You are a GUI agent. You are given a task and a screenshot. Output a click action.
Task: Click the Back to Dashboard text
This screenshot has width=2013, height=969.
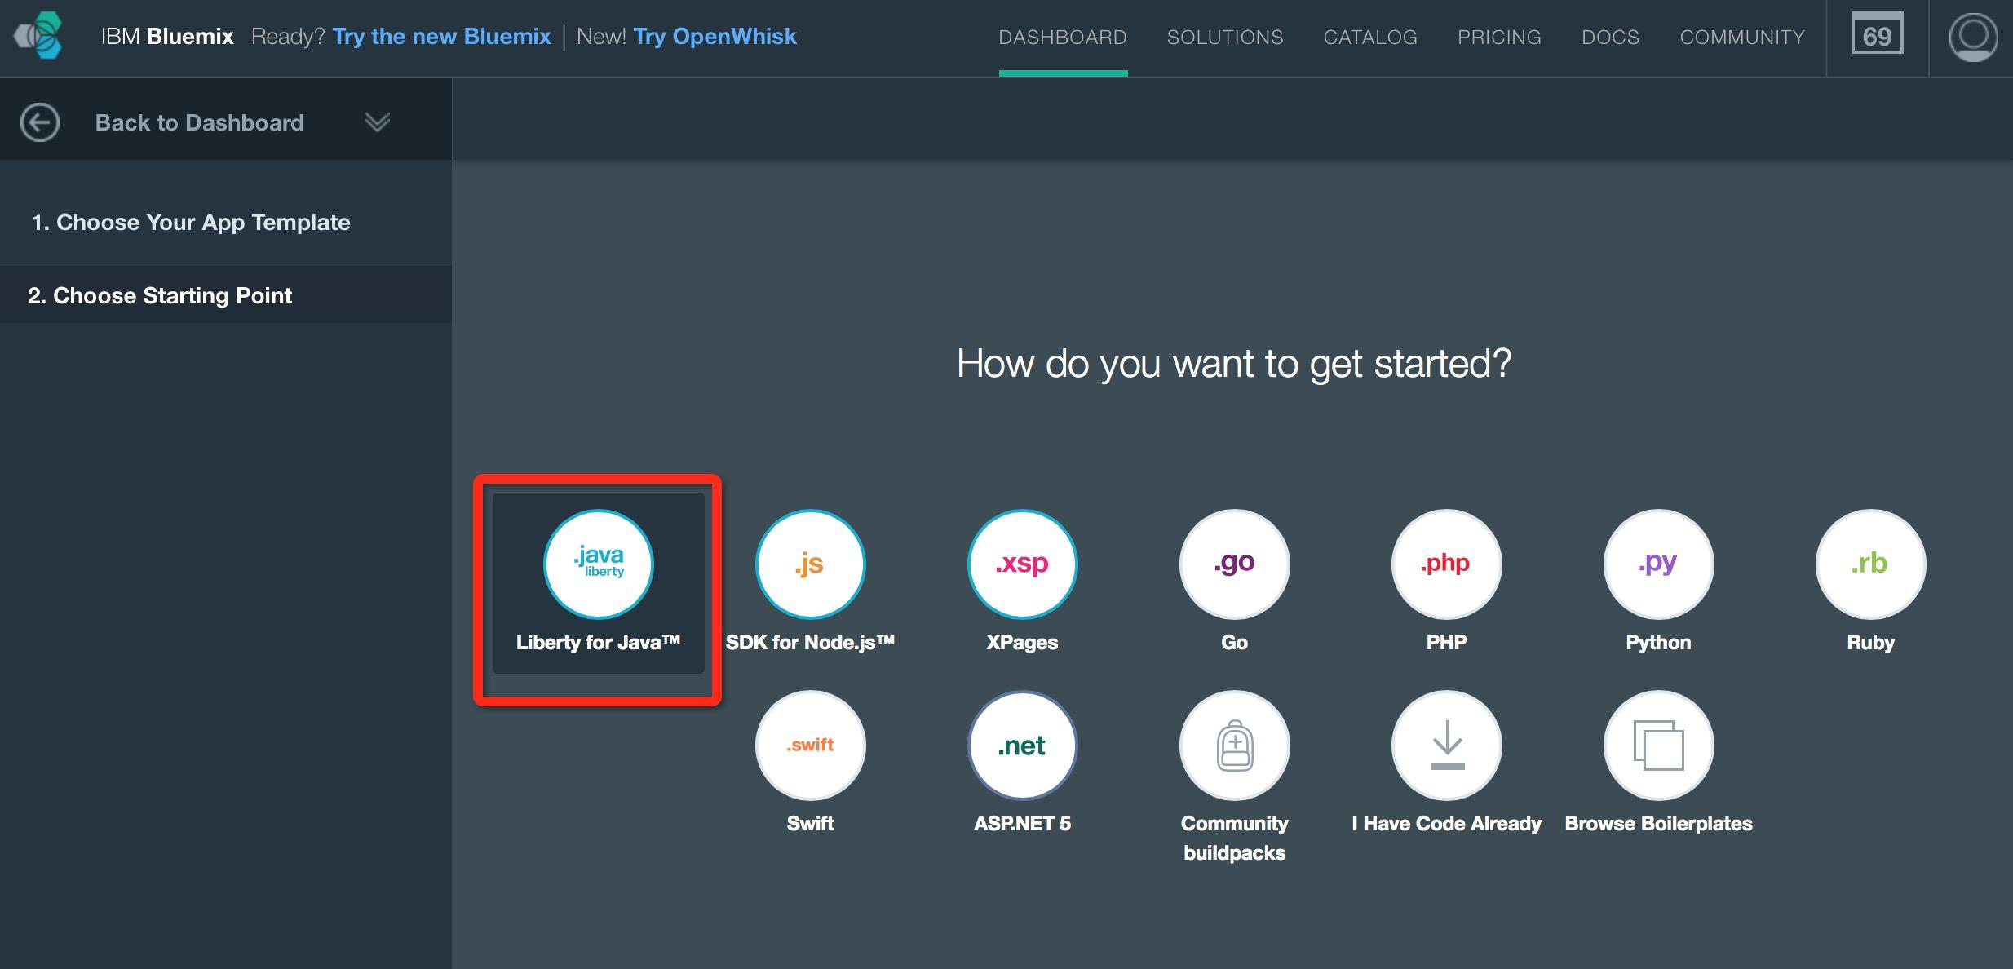pos(199,122)
